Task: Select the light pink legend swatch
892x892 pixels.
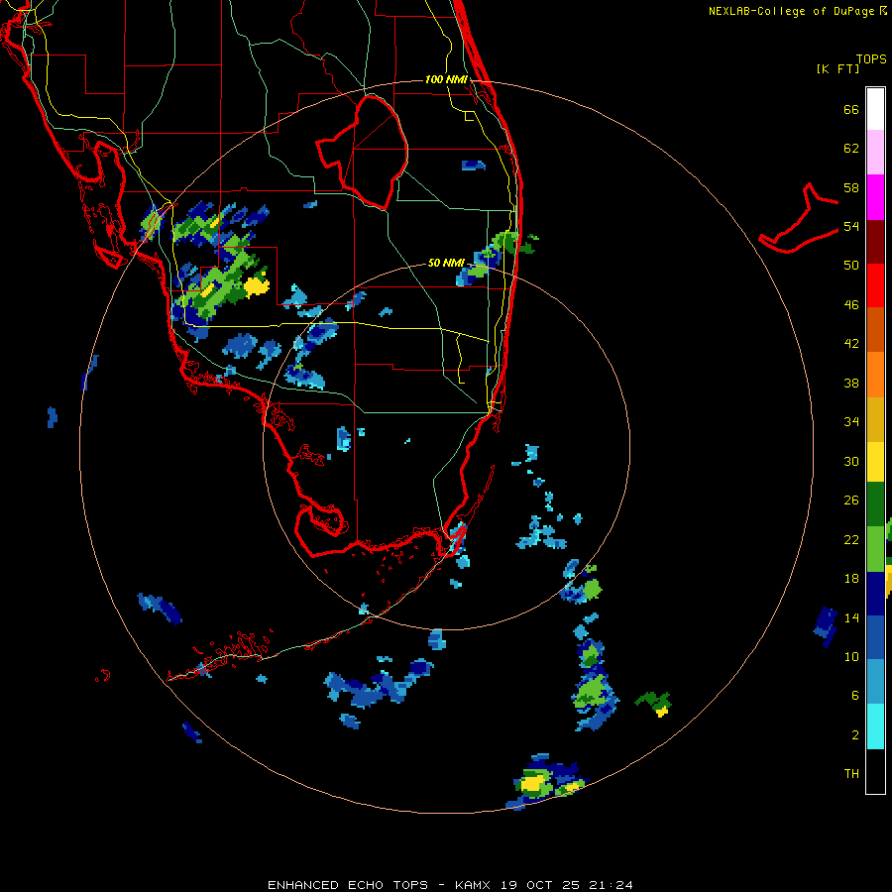Action: pos(875,152)
